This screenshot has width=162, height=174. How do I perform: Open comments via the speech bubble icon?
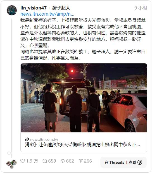45,161
